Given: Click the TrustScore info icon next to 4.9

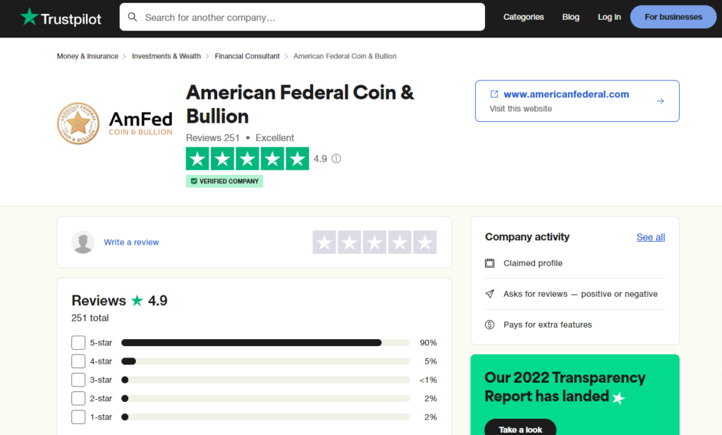Looking at the screenshot, I should [336, 159].
